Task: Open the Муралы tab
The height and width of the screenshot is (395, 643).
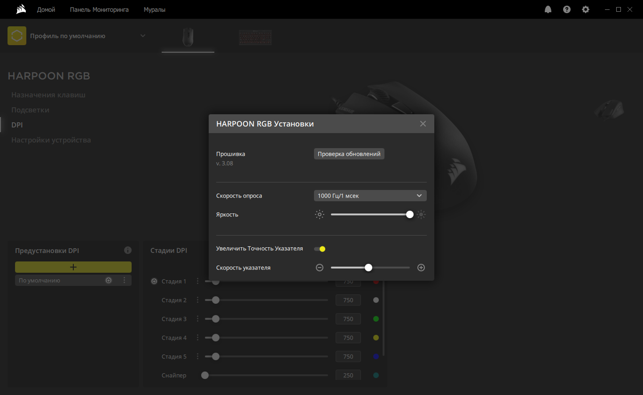Action: point(155,9)
